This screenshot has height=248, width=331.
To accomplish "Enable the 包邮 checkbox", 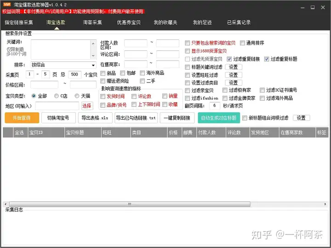I will 122,73.
